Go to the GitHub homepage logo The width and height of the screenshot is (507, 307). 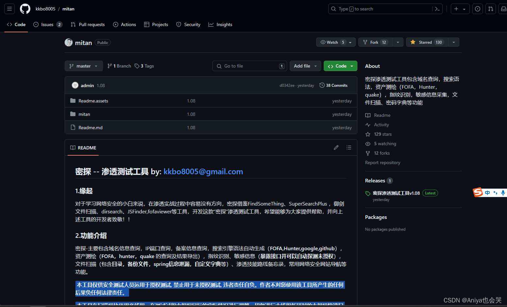(x=25, y=9)
